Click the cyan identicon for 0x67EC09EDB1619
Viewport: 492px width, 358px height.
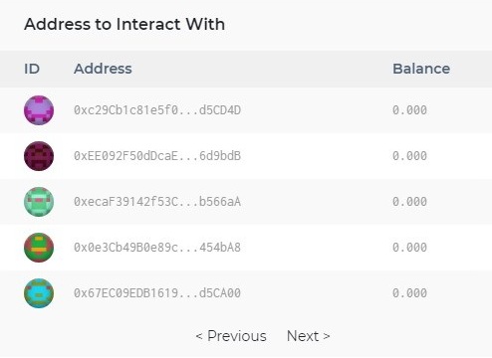point(39,293)
